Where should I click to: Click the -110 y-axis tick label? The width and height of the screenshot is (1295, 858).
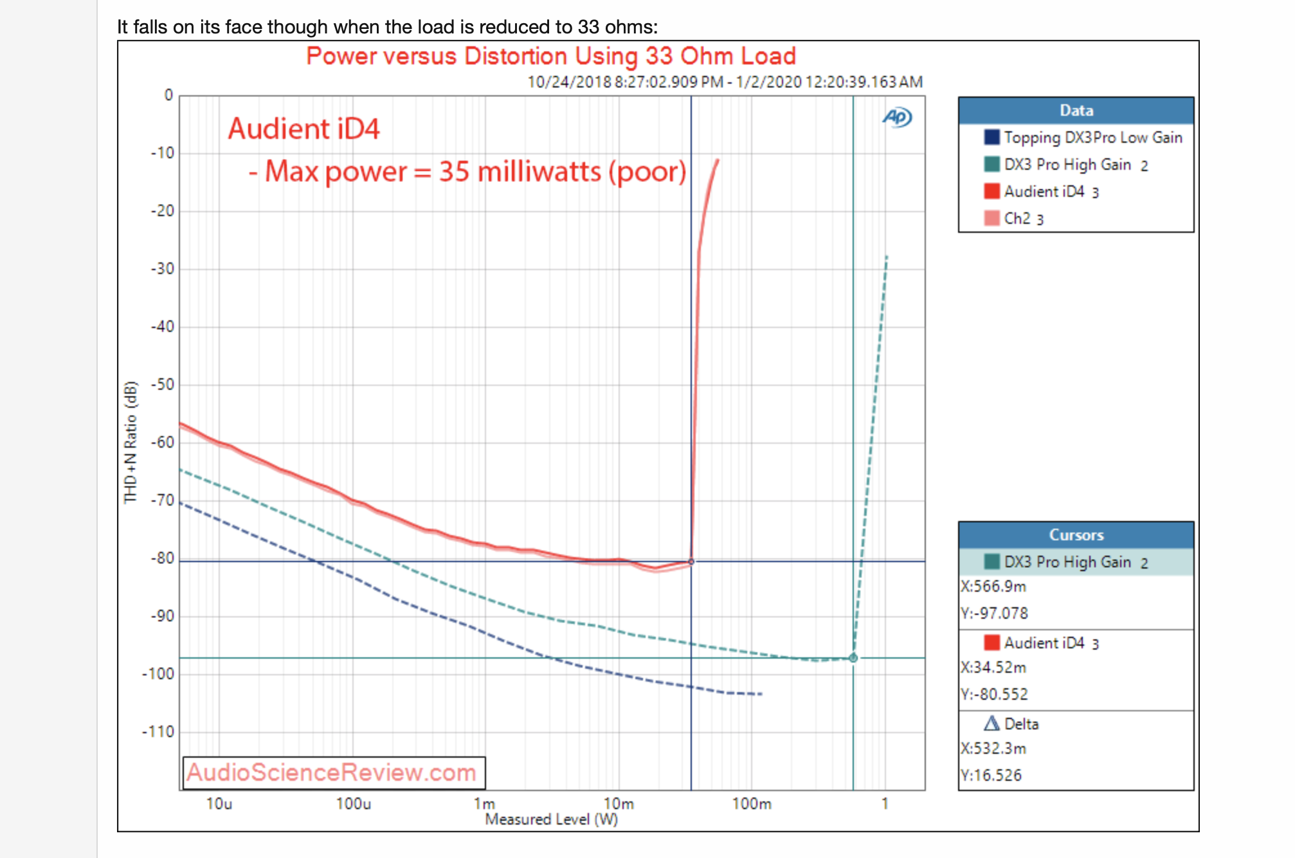coord(158,732)
